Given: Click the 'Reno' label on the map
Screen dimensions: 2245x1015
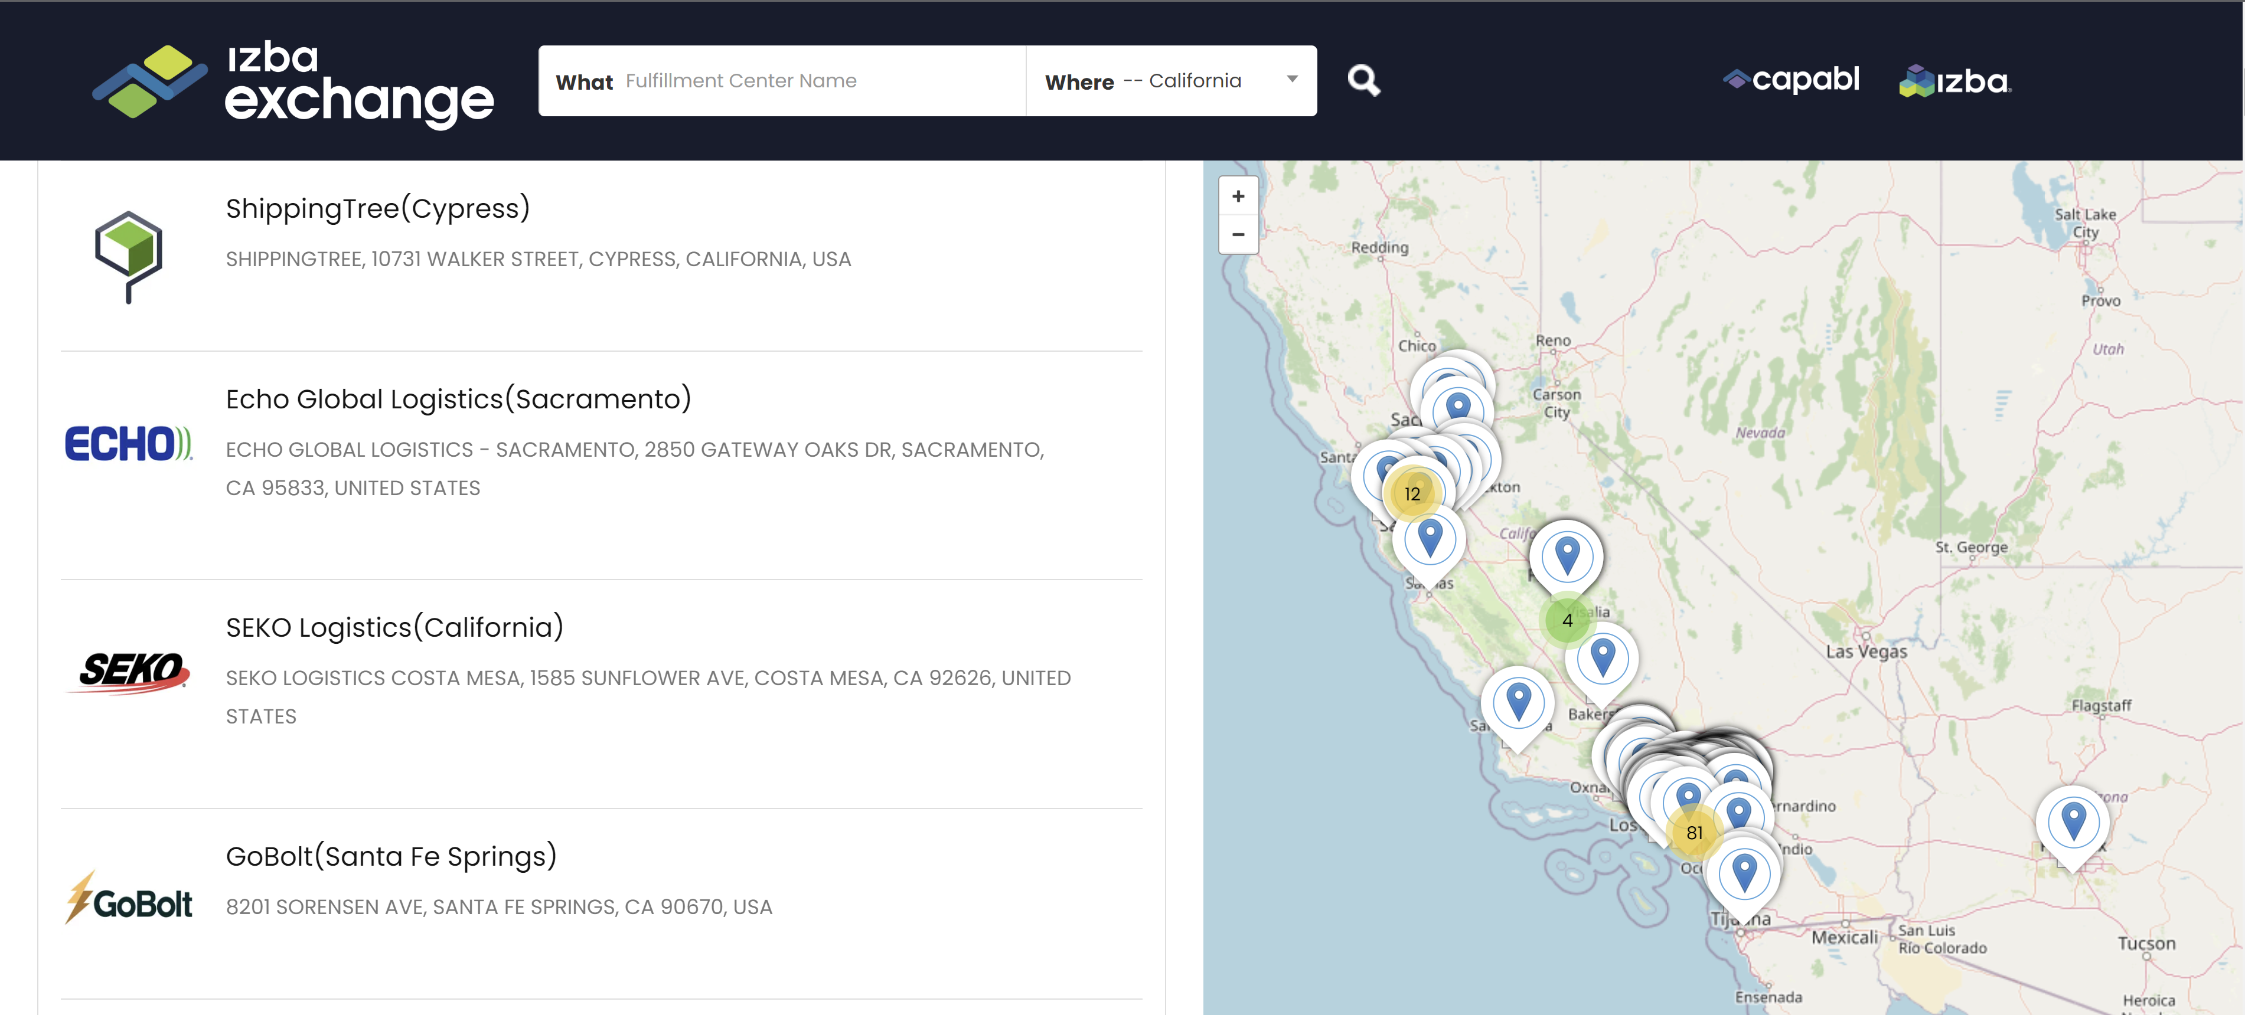Looking at the screenshot, I should click(1553, 340).
